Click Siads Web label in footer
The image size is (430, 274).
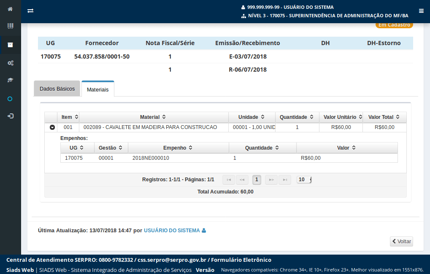pyautogui.click(x=20, y=270)
